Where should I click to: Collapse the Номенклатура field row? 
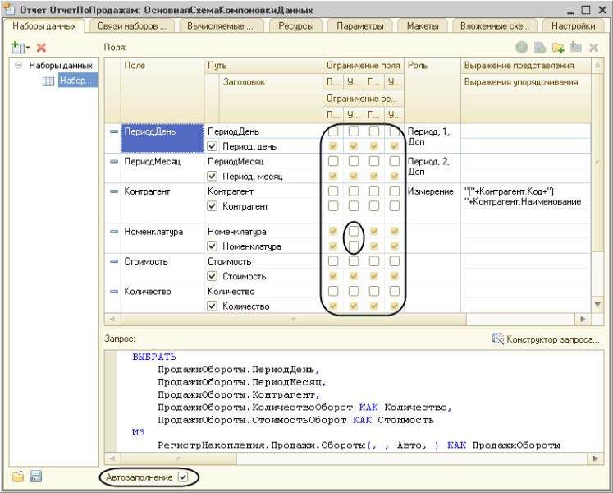113,232
